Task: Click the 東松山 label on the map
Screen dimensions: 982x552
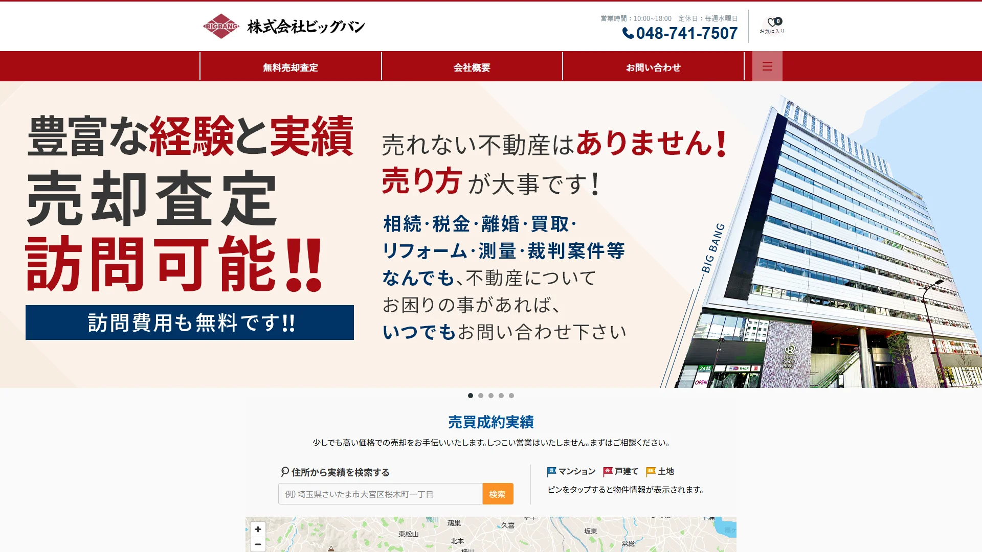Action: (x=409, y=534)
